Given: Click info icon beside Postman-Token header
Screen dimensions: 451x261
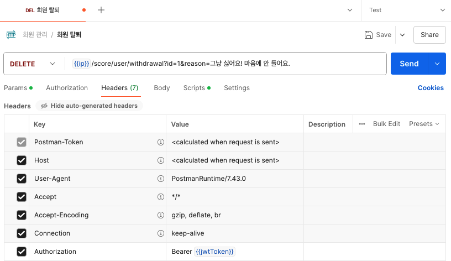Looking at the screenshot, I should tap(161, 142).
